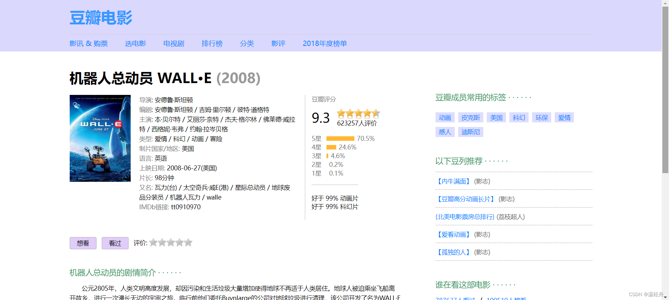Rate two stars in 评价 row
The height and width of the screenshot is (300, 669).
(162, 242)
